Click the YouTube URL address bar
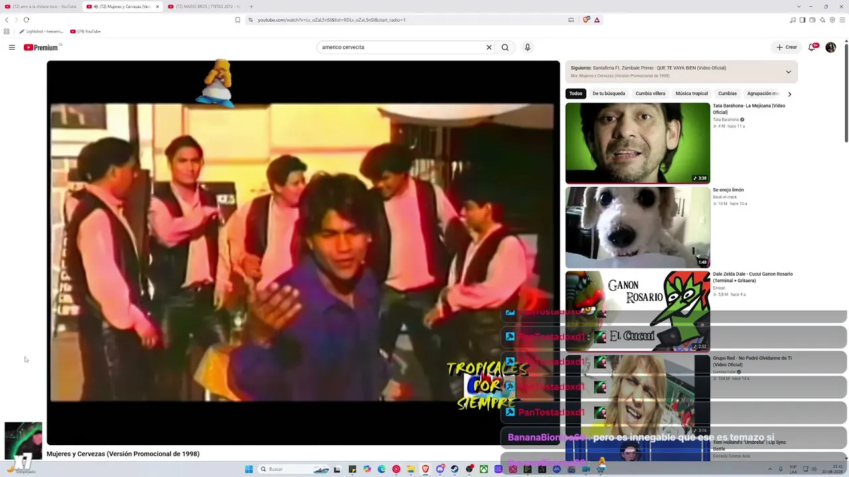 coord(405,20)
